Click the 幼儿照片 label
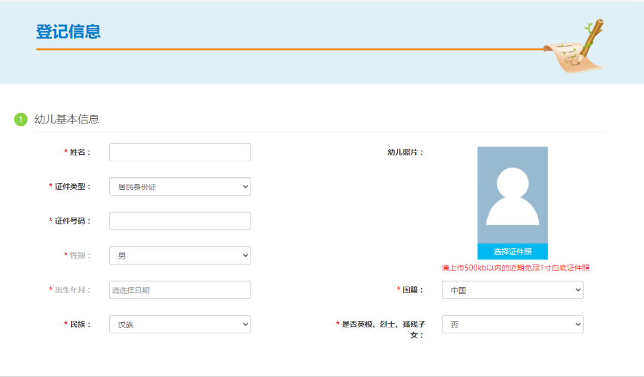The height and width of the screenshot is (377, 644). [x=405, y=152]
